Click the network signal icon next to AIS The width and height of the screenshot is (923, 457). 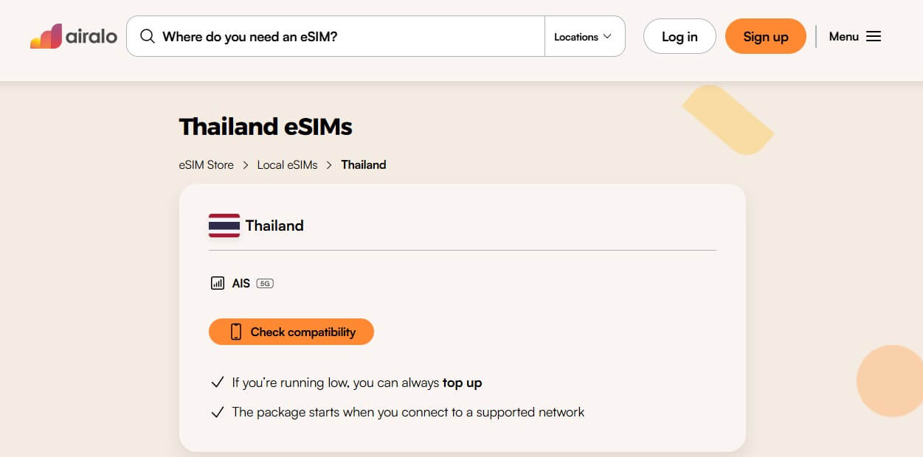point(217,282)
